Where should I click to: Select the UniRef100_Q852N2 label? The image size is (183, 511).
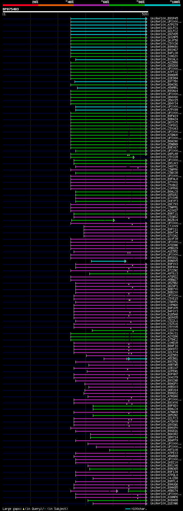coord(164,415)
